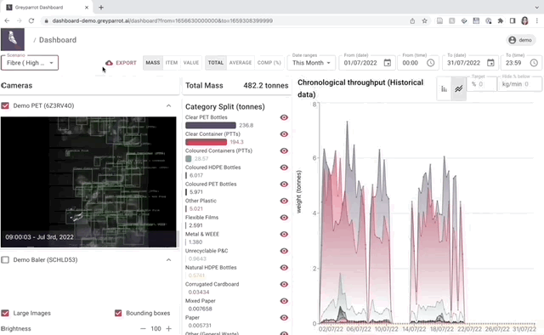
Task: Toggle visibility of Mixed Paper category
Action: (x=284, y=301)
